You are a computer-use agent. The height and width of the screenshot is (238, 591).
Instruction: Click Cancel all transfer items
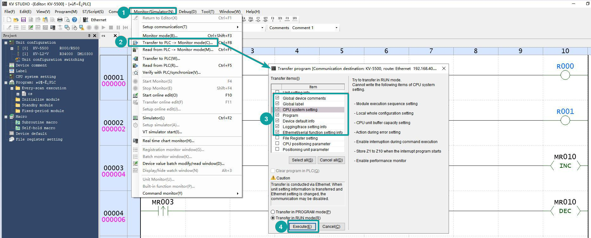[331, 160]
